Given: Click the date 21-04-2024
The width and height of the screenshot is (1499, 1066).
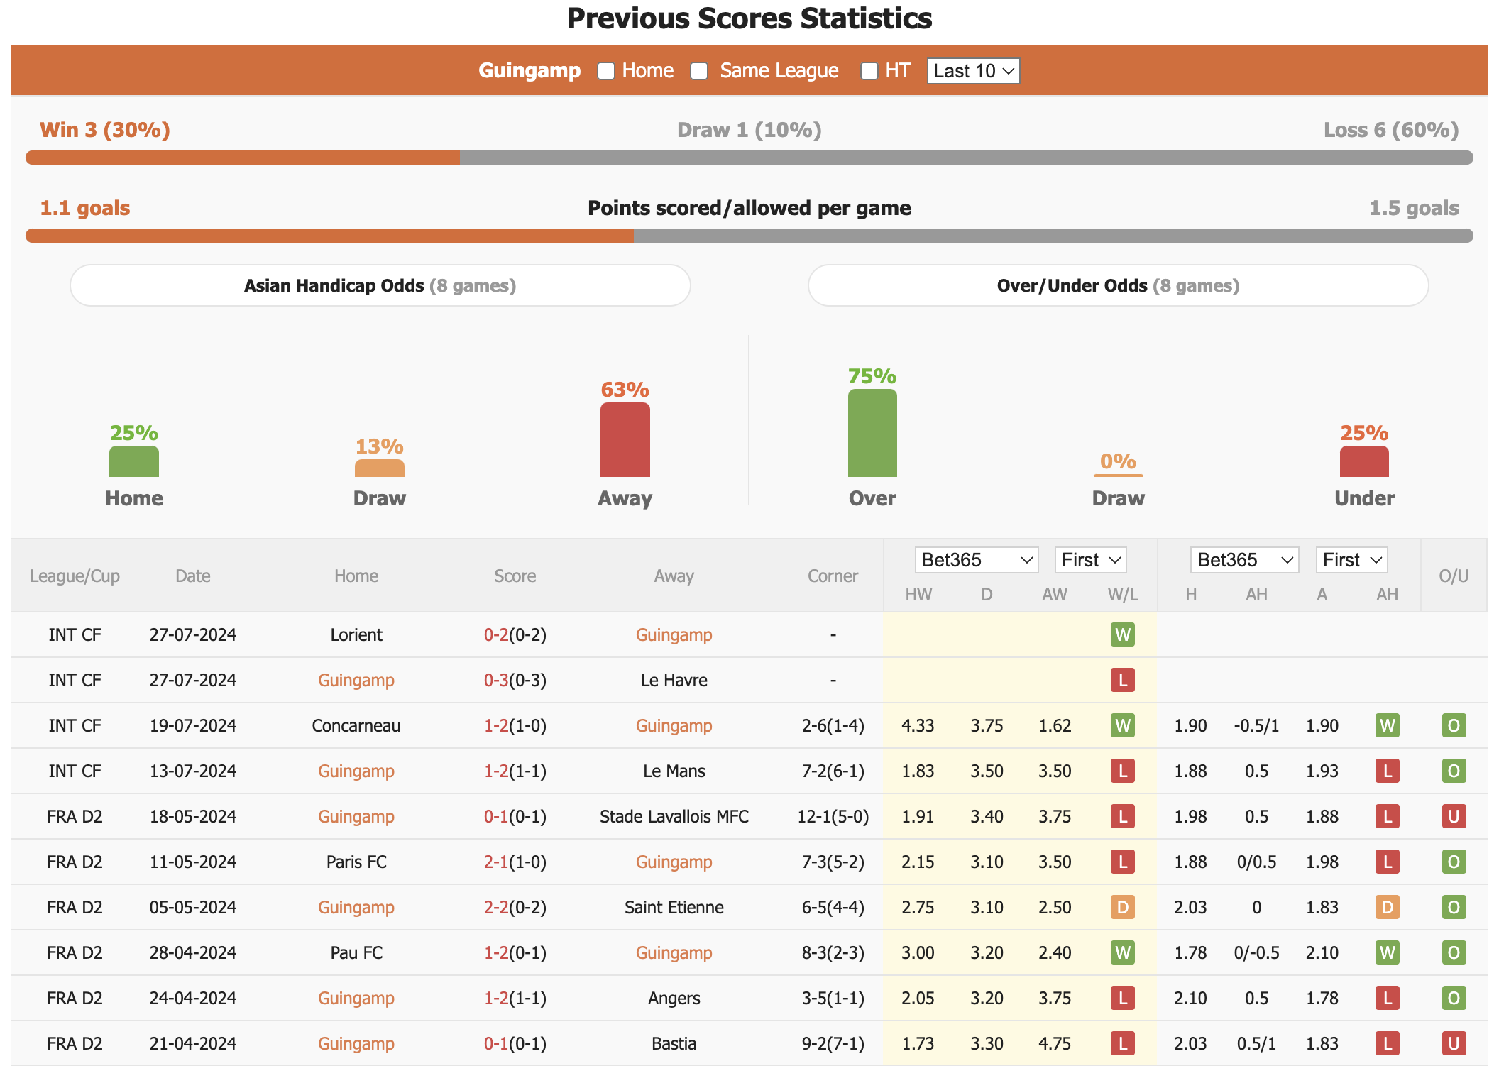Looking at the screenshot, I should (193, 1043).
